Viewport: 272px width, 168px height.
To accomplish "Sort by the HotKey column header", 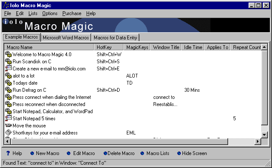I will coord(109,47).
